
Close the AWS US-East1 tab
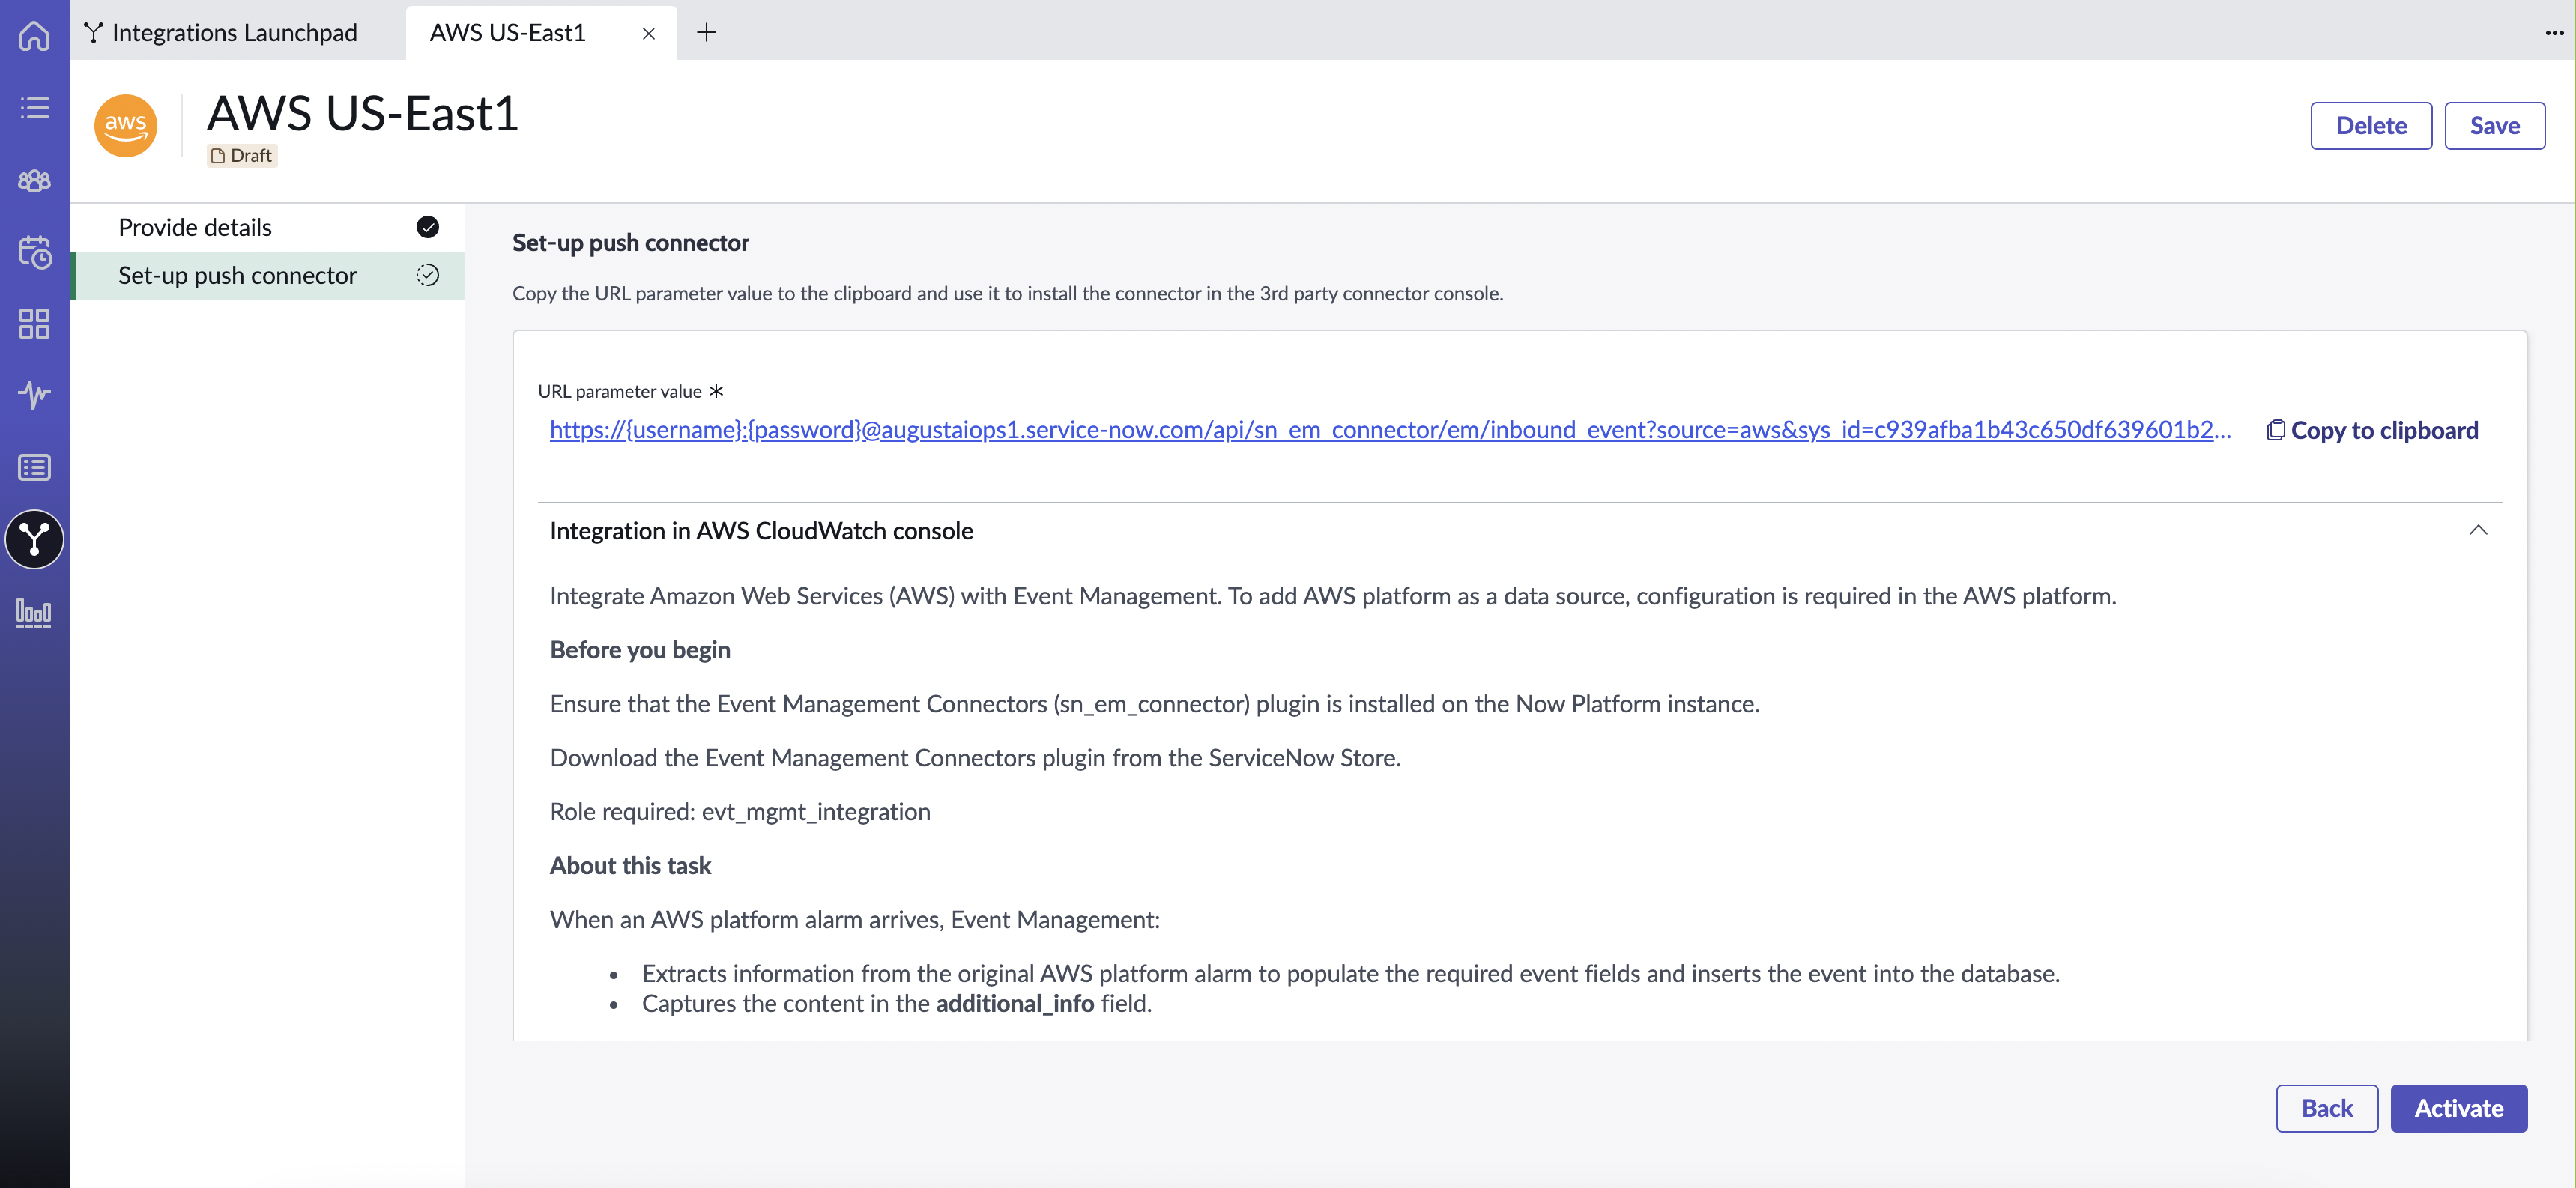pyautogui.click(x=648, y=34)
